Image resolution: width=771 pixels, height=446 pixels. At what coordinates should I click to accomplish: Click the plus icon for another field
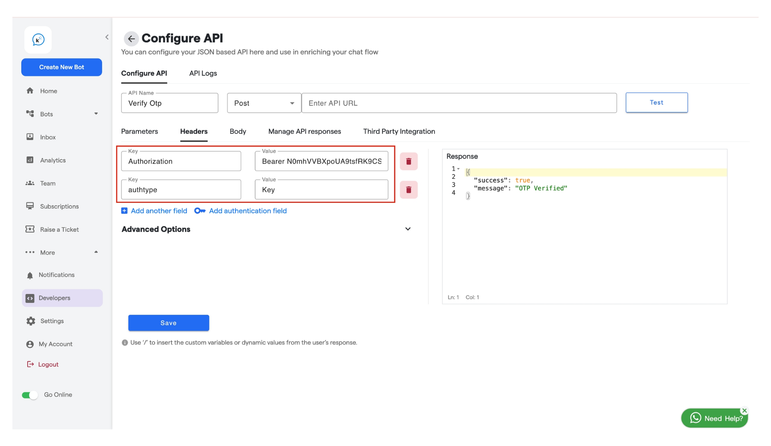(124, 211)
